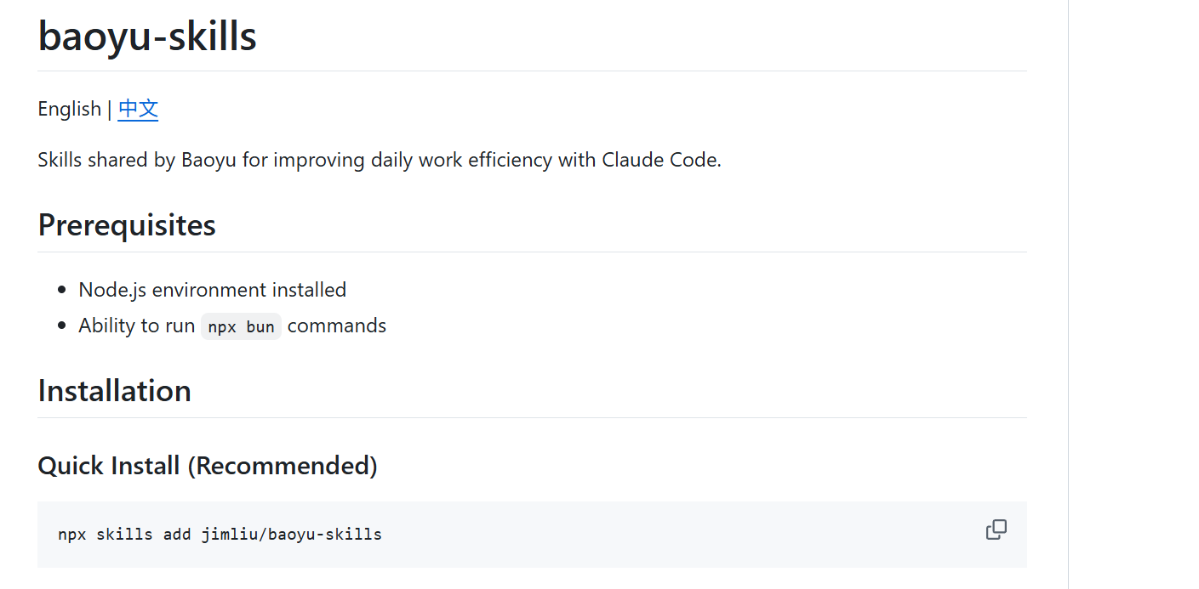Click the words Claude Code in description

point(659,160)
